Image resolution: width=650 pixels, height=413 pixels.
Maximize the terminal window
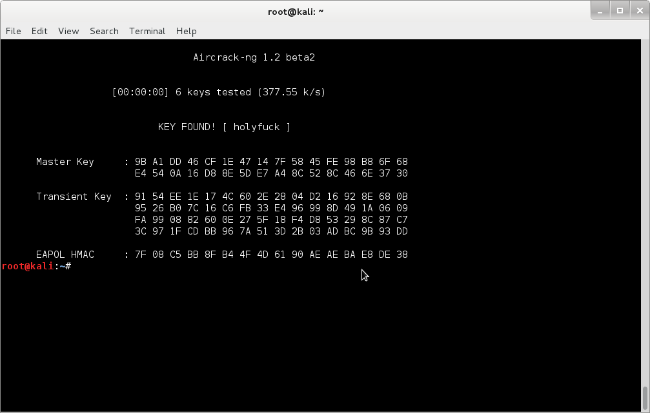click(620, 11)
